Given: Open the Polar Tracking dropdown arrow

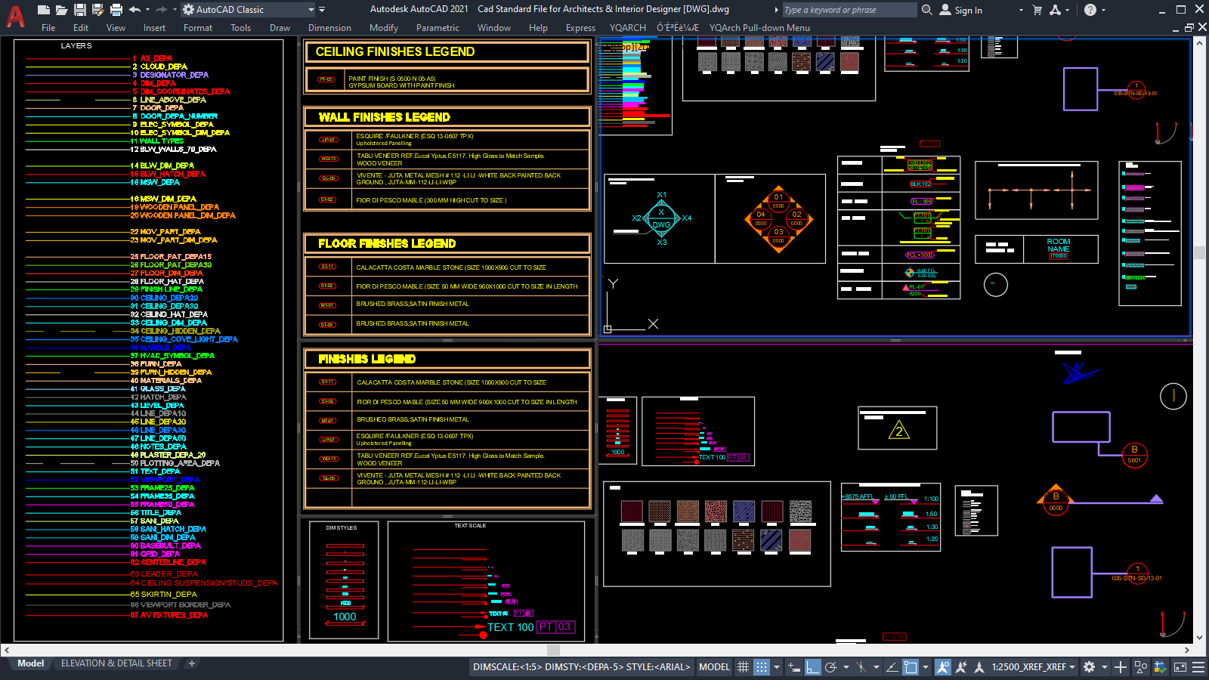Looking at the screenshot, I should click(x=845, y=667).
